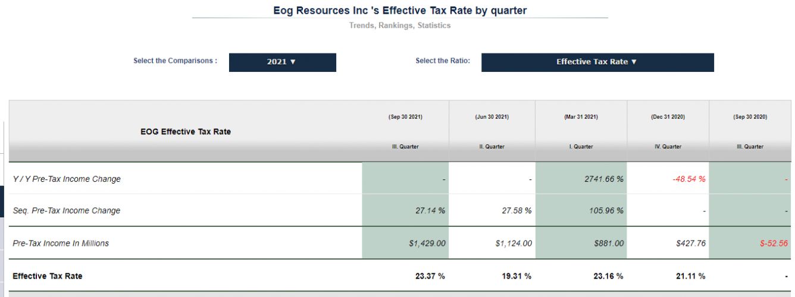Click the 'Y / Y Pre-Tax Income Change' row label
Image resolution: width=795 pixels, height=297 pixels.
click(67, 179)
